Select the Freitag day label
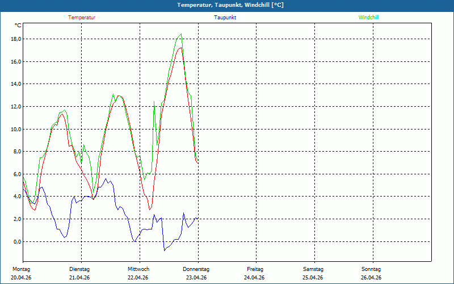 coord(255,269)
